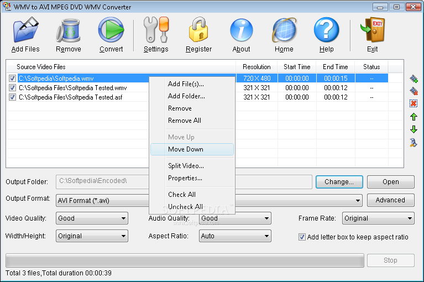This screenshot has height=282, width=424.
Task: Click the green move up arrow icon
Action: 413,117
